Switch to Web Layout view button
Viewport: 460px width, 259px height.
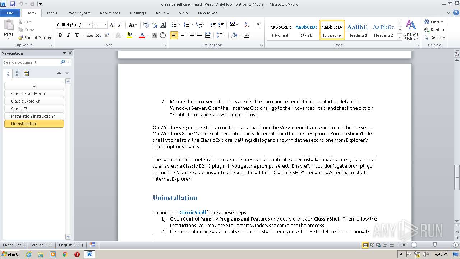click(378, 245)
